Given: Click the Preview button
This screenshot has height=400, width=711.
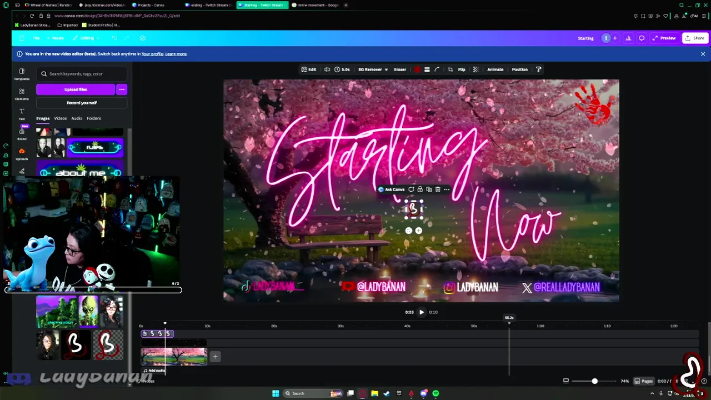Looking at the screenshot, I should point(664,38).
